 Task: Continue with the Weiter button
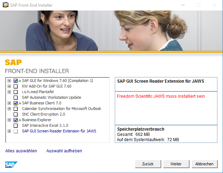pyautogui.click(x=176, y=164)
